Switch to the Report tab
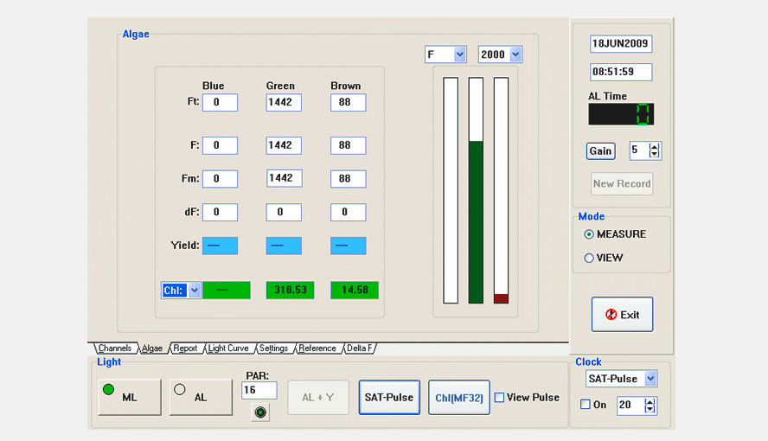 point(185,348)
